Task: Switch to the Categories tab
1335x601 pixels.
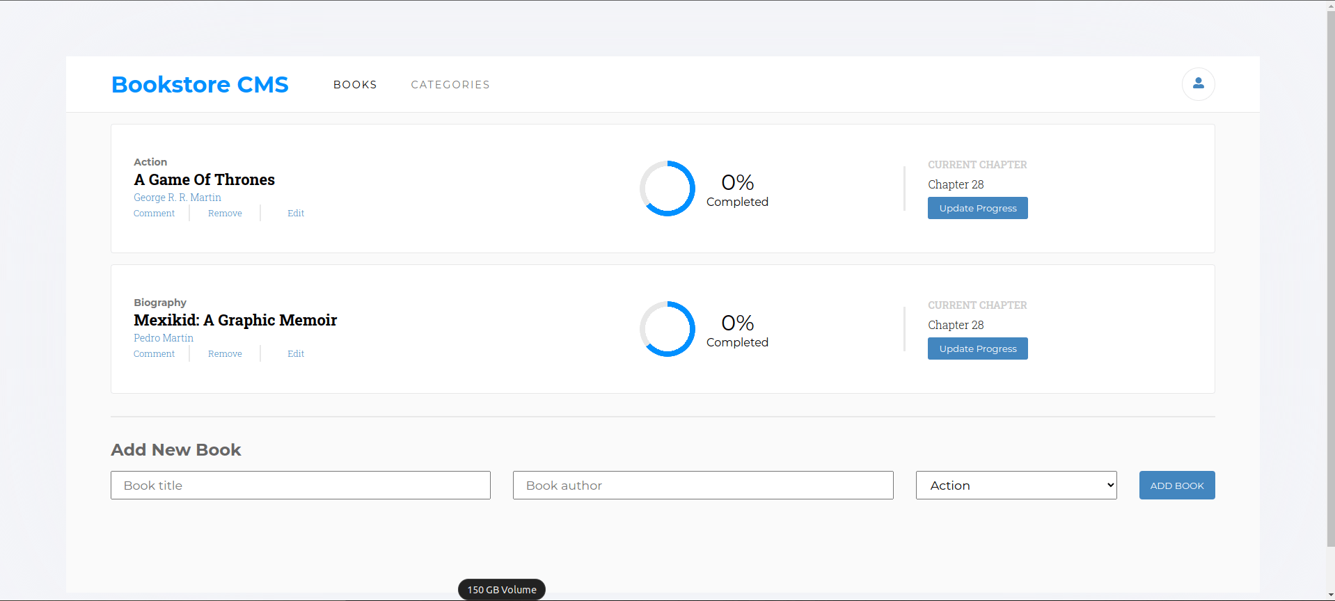Action: point(450,85)
